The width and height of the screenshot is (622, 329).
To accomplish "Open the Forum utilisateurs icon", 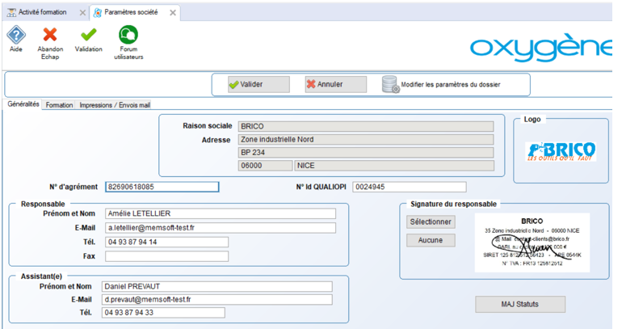I will (x=128, y=35).
